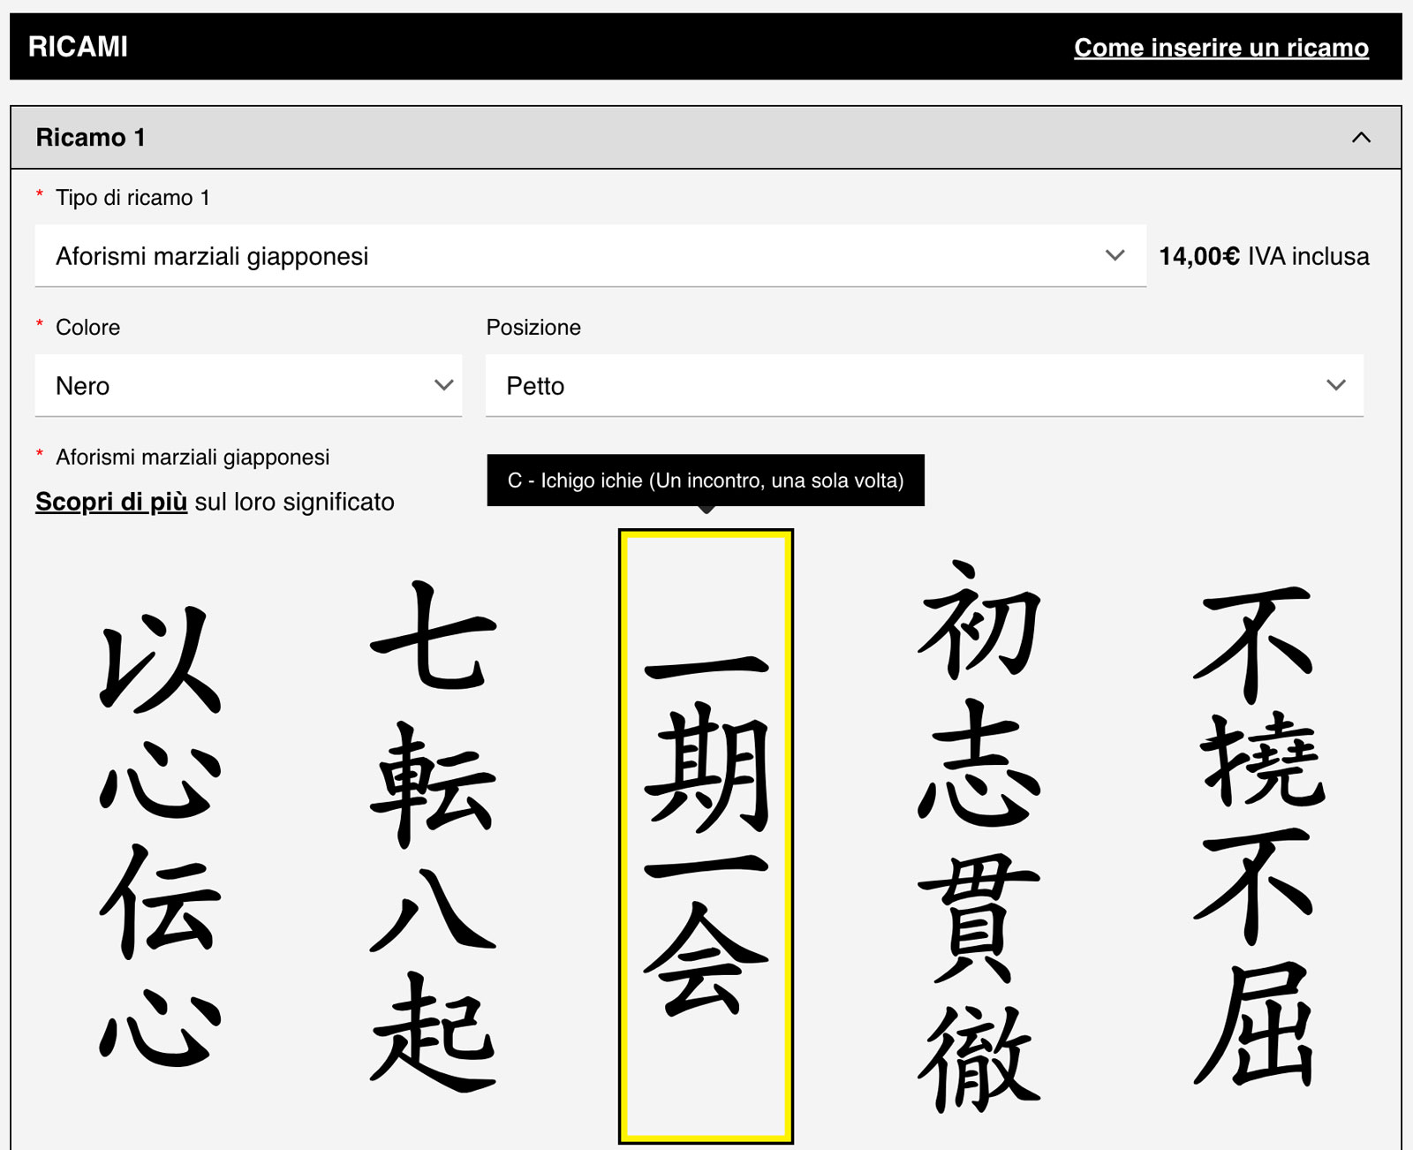Image resolution: width=1413 pixels, height=1150 pixels.
Task: Open the 'Come inserire un ricamo' help link
Action: pyautogui.click(x=1220, y=48)
